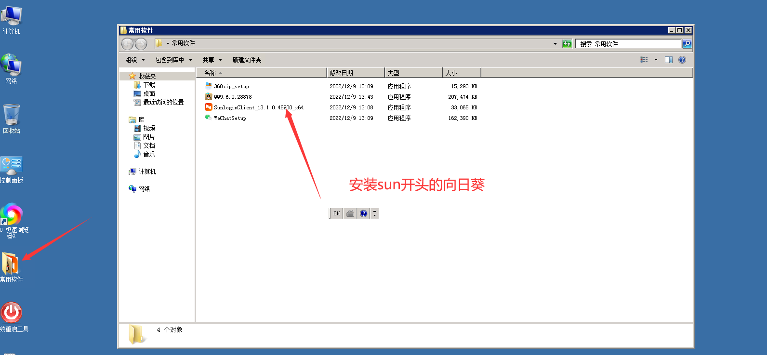The width and height of the screenshot is (767, 355).
Task: Select the QQ9.6.9.28878 installer icon
Action: (x=208, y=96)
